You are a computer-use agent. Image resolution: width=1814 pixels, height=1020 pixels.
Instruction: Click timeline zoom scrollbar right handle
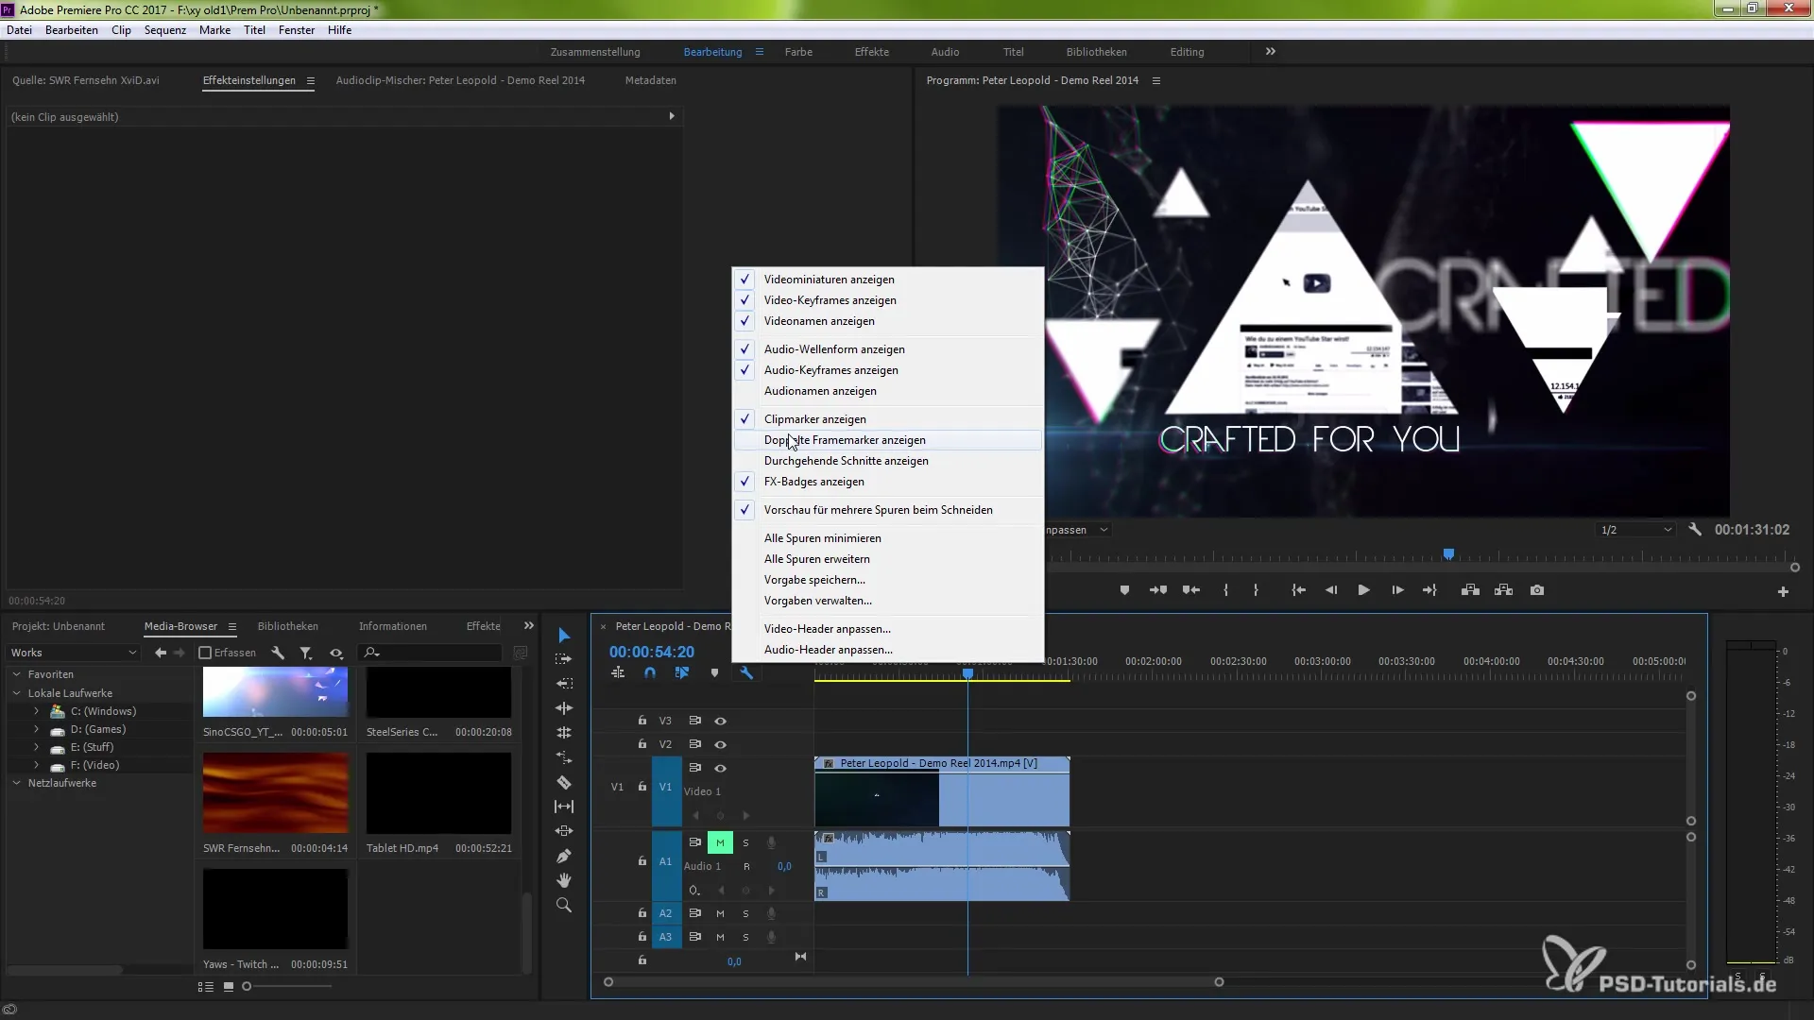coord(1219,982)
